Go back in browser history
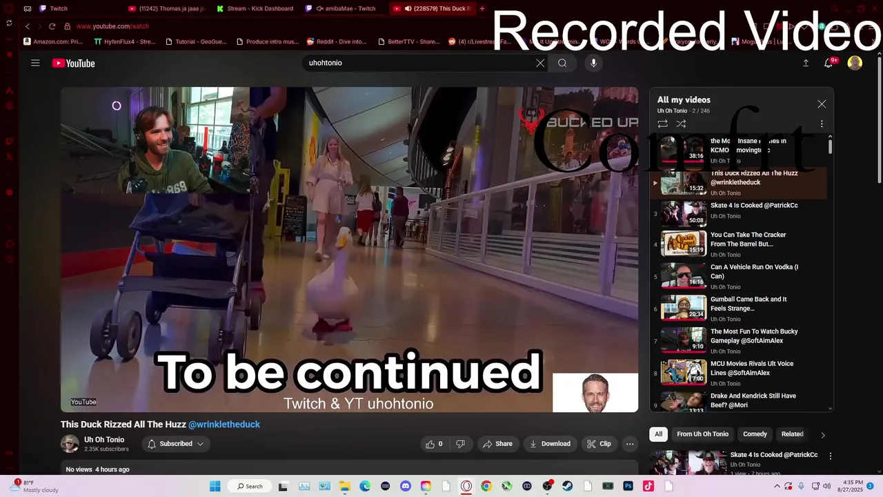Image resolution: width=883 pixels, height=497 pixels. click(28, 26)
